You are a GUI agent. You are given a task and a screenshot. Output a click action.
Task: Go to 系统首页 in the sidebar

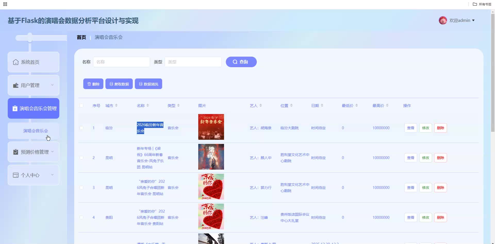pos(34,62)
